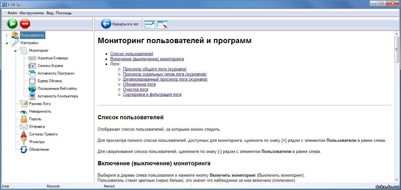The width and height of the screenshot is (401, 190).
Task: Click the Размер Лога notepad icon
Action: tap(24, 104)
